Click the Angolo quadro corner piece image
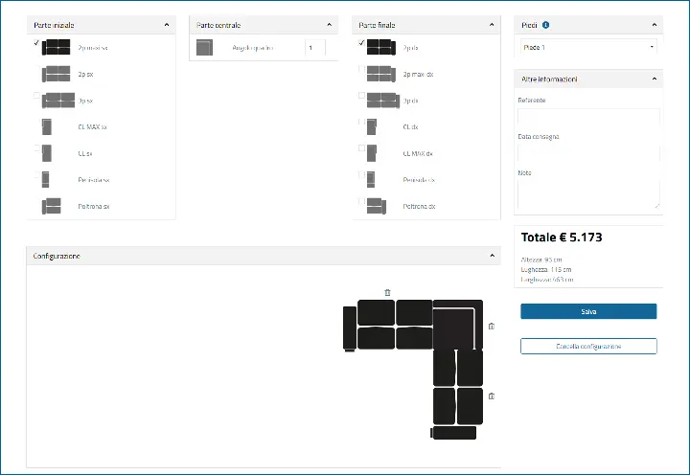Image resolution: width=690 pixels, height=475 pixels. point(204,48)
